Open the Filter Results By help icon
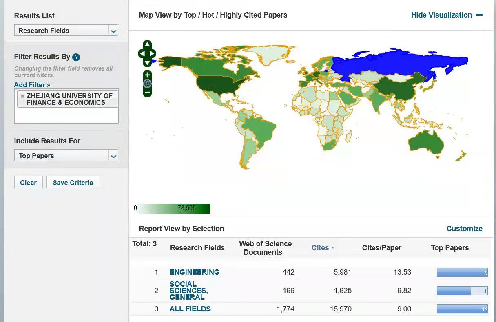This screenshot has width=496, height=322. point(76,57)
